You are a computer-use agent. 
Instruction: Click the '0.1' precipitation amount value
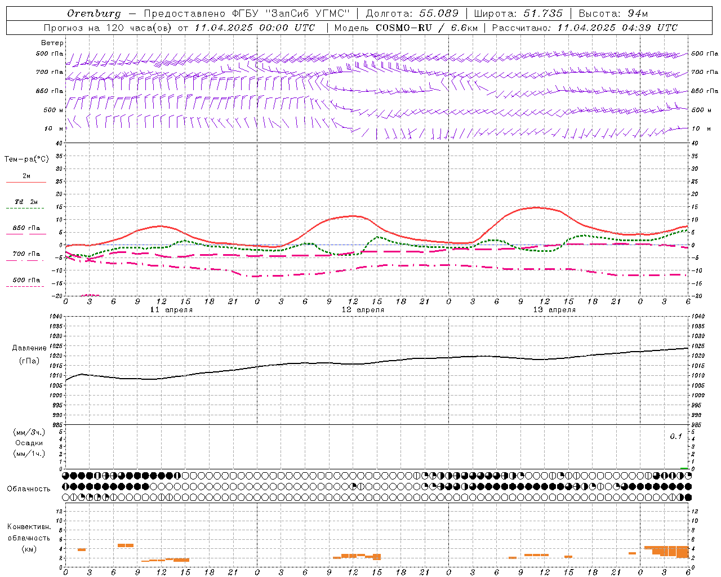click(676, 437)
